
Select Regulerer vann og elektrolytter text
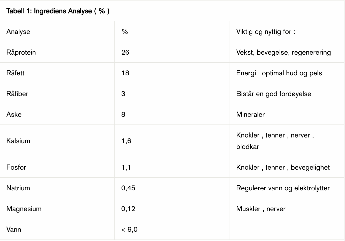283,188
